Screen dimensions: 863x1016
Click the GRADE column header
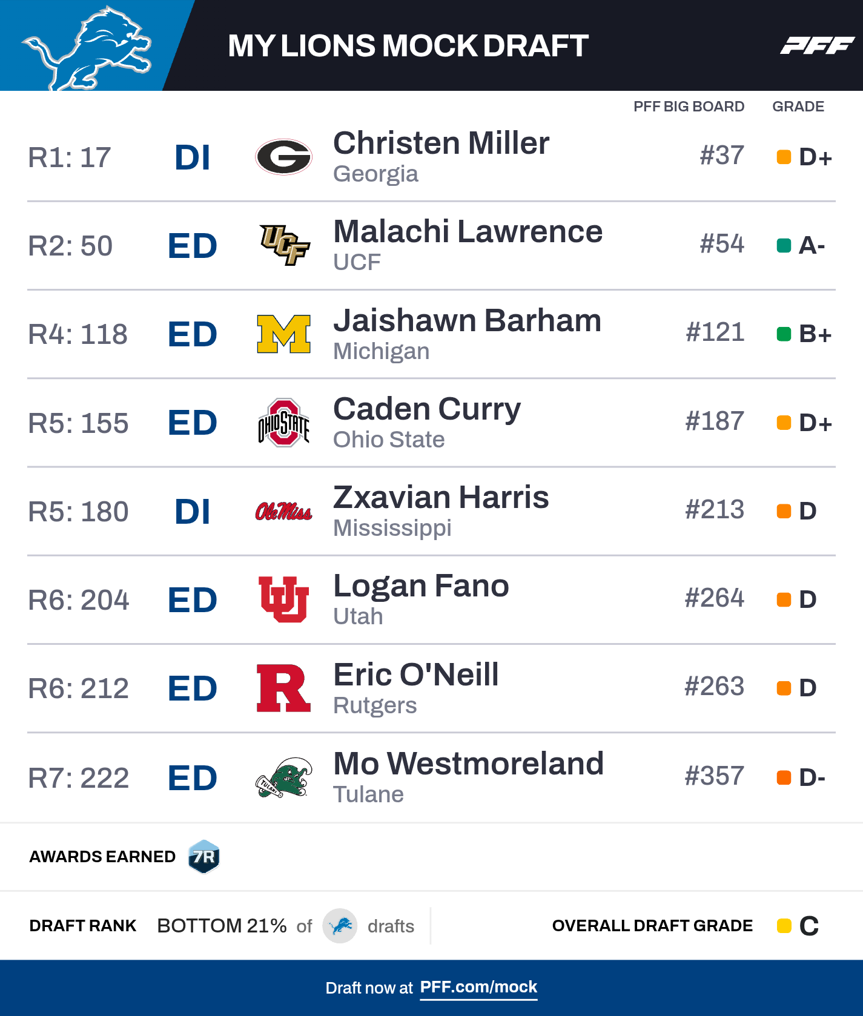tap(798, 107)
